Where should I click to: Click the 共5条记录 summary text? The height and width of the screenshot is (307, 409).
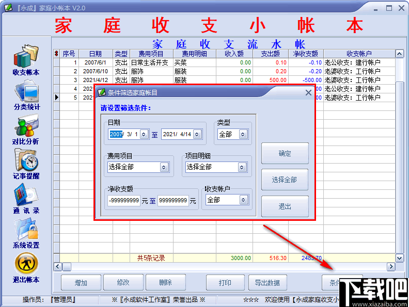click(x=151, y=258)
